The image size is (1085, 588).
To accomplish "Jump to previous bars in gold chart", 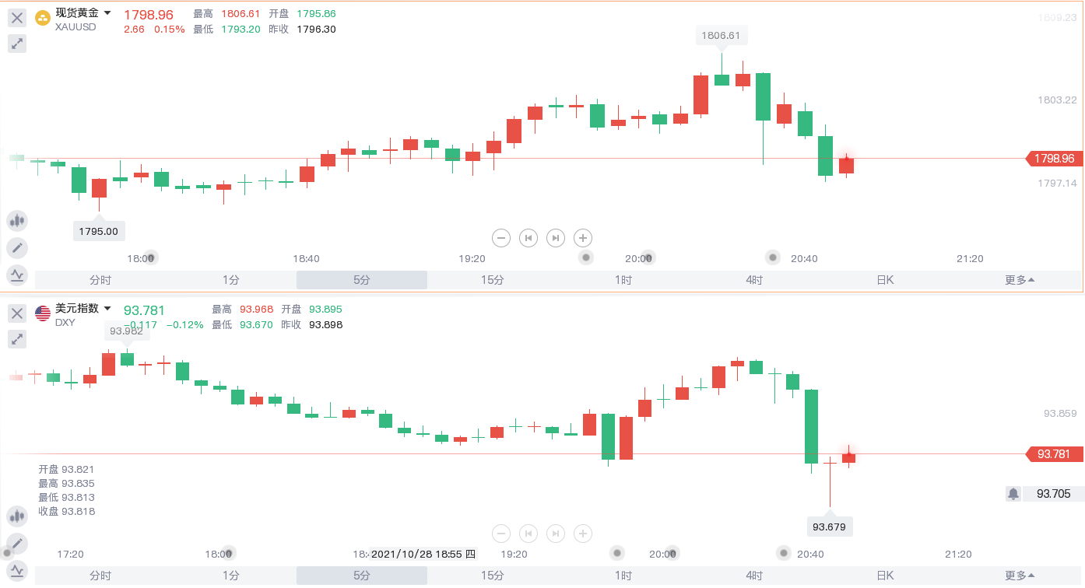I will pos(528,238).
